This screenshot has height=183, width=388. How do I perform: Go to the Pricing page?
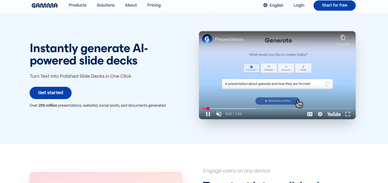click(x=154, y=5)
